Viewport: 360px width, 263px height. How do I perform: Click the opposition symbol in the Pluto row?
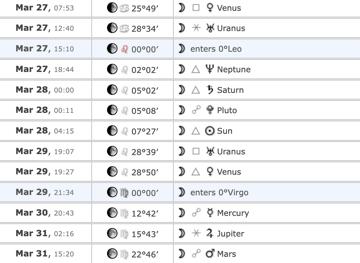tap(196, 110)
